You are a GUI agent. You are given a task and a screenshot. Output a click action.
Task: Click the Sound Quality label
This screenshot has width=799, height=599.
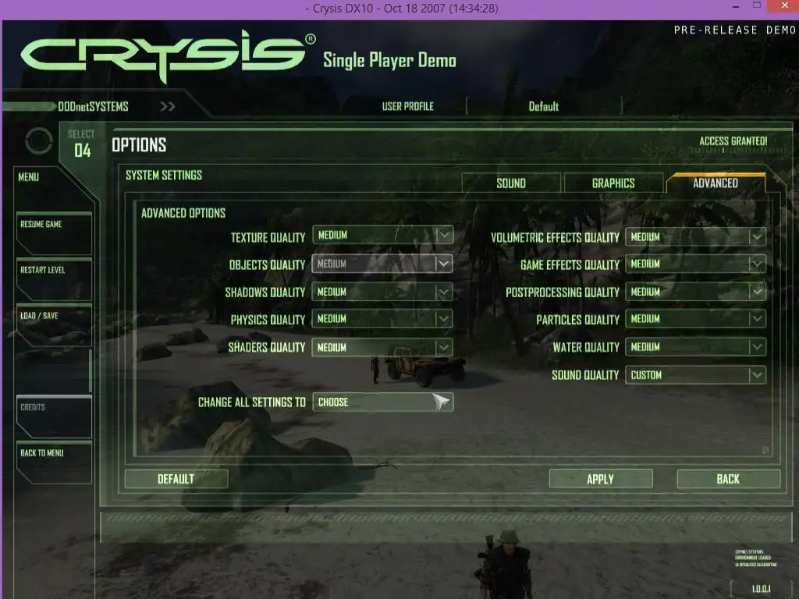[x=585, y=375]
